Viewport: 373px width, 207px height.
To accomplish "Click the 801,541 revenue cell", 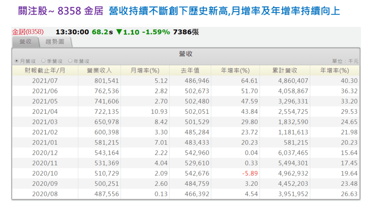I will (106, 81).
